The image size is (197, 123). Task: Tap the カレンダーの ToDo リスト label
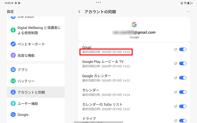pyautogui.click(x=102, y=104)
